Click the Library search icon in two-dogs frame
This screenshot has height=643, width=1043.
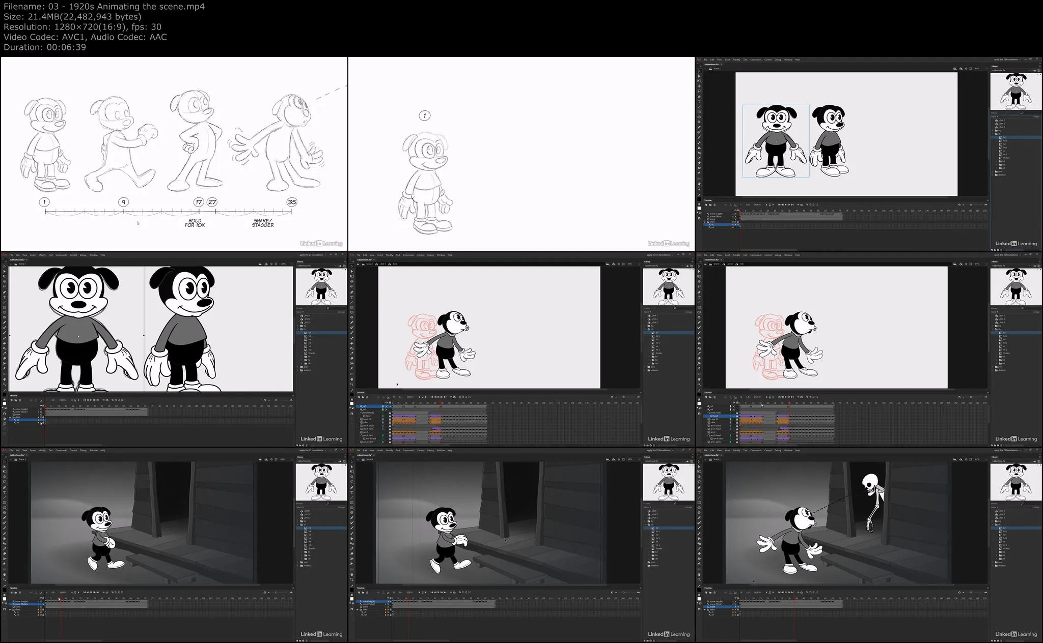1022,113
